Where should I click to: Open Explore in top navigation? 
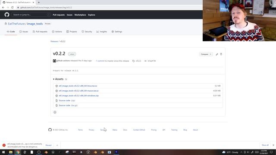pos(91,15)
